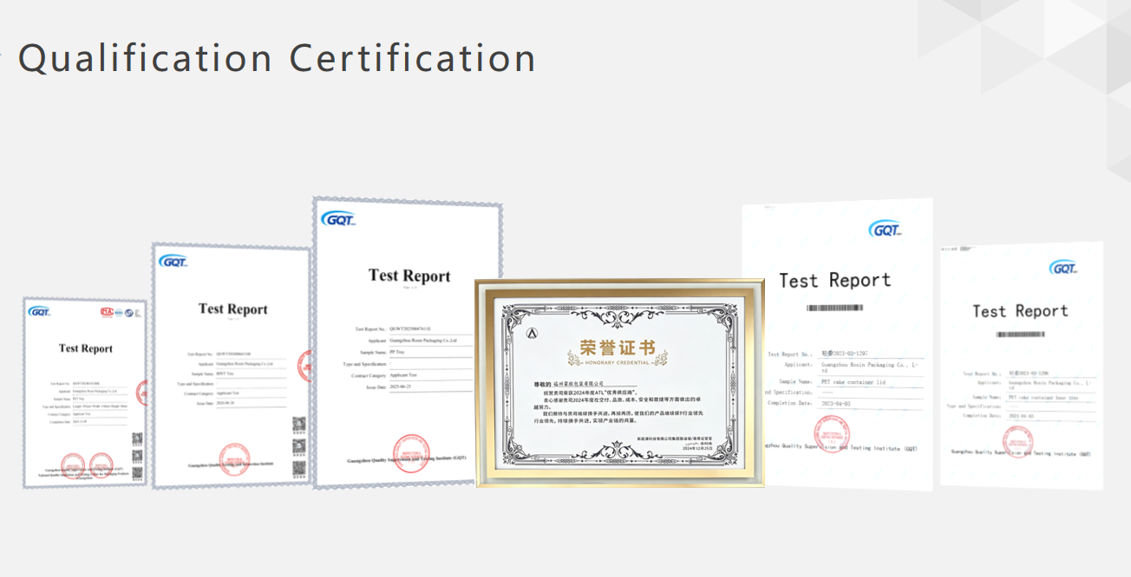1131x577 pixels.
Task: Open the PET Tray test report certificate
Action: pyautogui.click(x=85, y=392)
